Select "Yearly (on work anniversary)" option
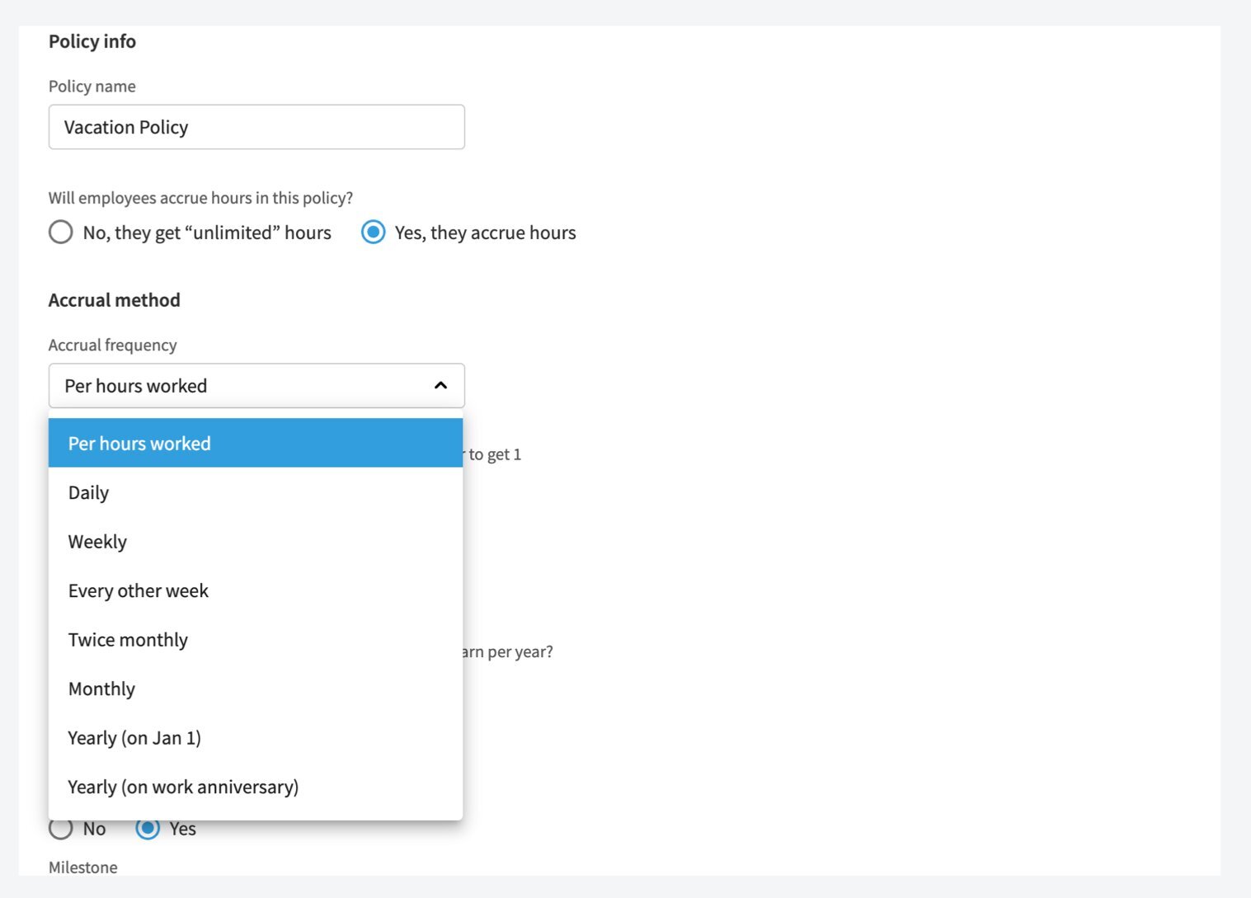Viewport: 1251px width, 898px height. pyautogui.click(x=183, y=788)
